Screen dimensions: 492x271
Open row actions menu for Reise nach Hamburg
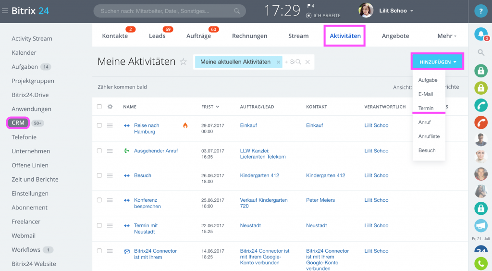[110, 125]
